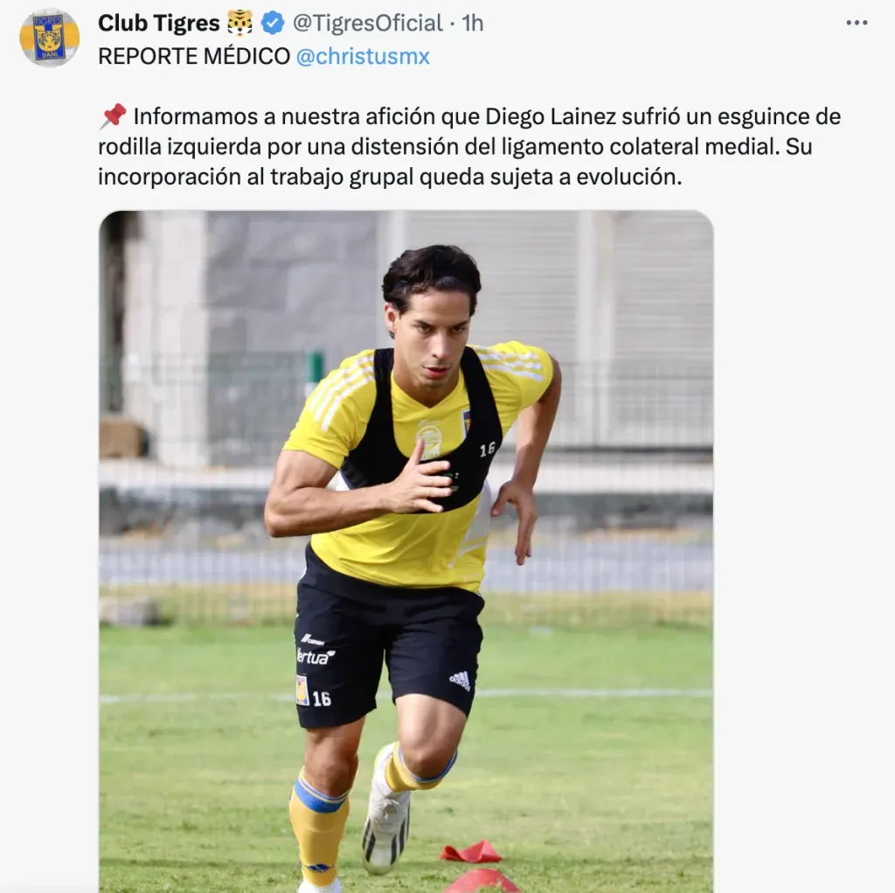Open the @TigresOficial handle
Screen dimensions: 895x893
pos(368,23)
